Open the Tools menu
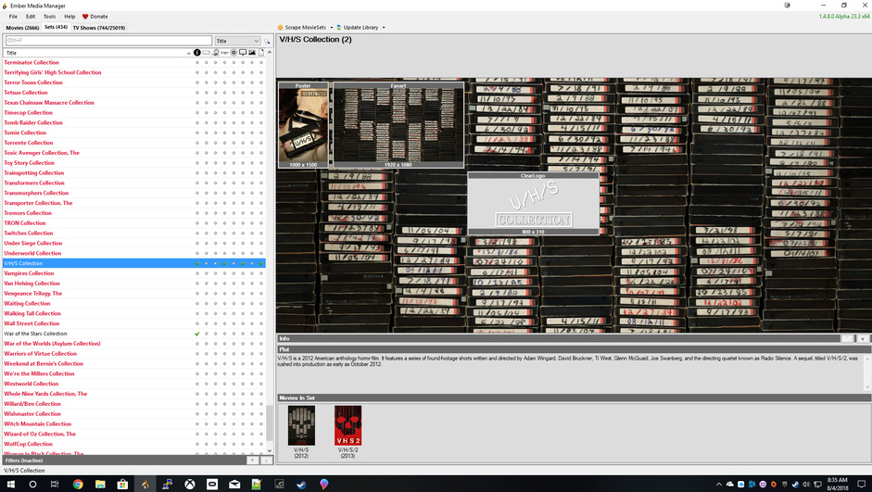The image size is (872, 492). point(49,17)
